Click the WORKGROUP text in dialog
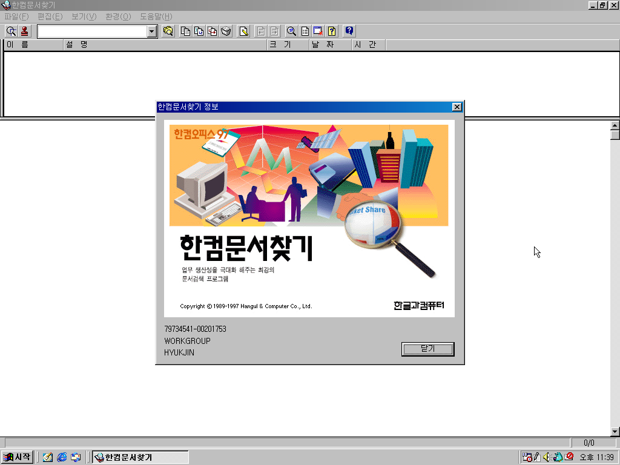Image resolution: width=620 pixels, height=465 pixels. pos(188,341)
